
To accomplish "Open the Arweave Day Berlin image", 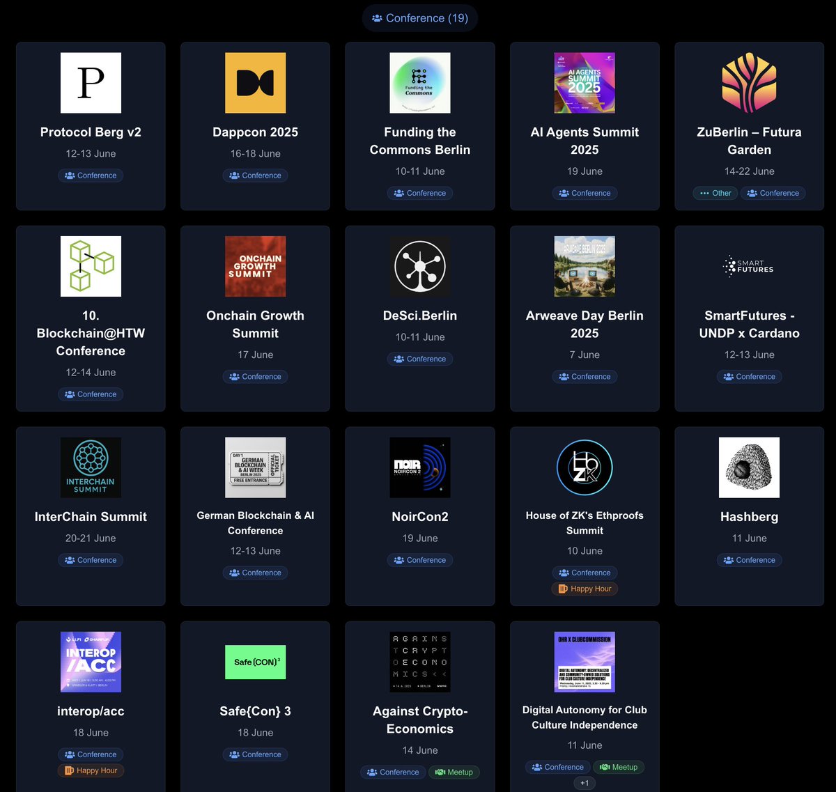I will (x=585, y=266).
